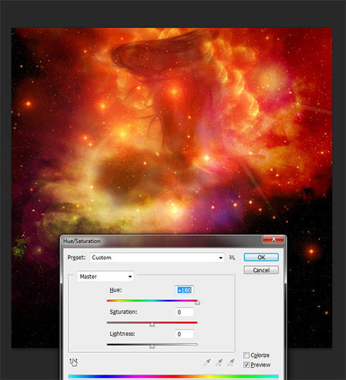Click the rainbow color bar at the dialog bottom
This screenshot has height=380, width=346.
pyautogui.click(x=174, y=377)
